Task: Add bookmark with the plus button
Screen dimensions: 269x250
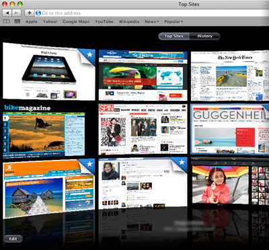Action: tap(30, 13)
